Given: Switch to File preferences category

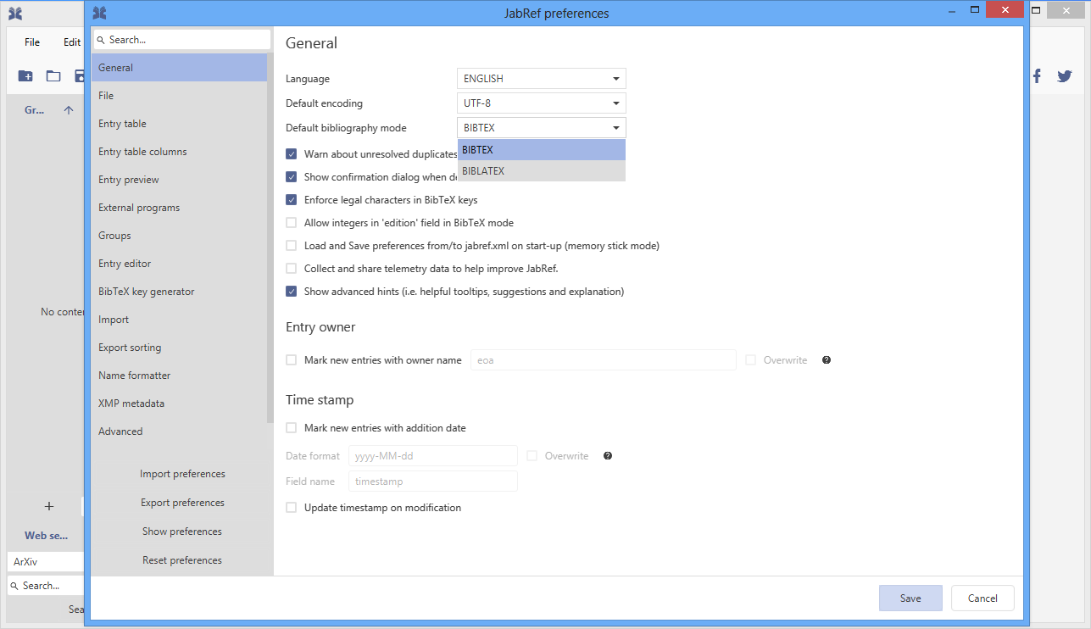Looking at the screenshot, I should click(x=179, y=96).
